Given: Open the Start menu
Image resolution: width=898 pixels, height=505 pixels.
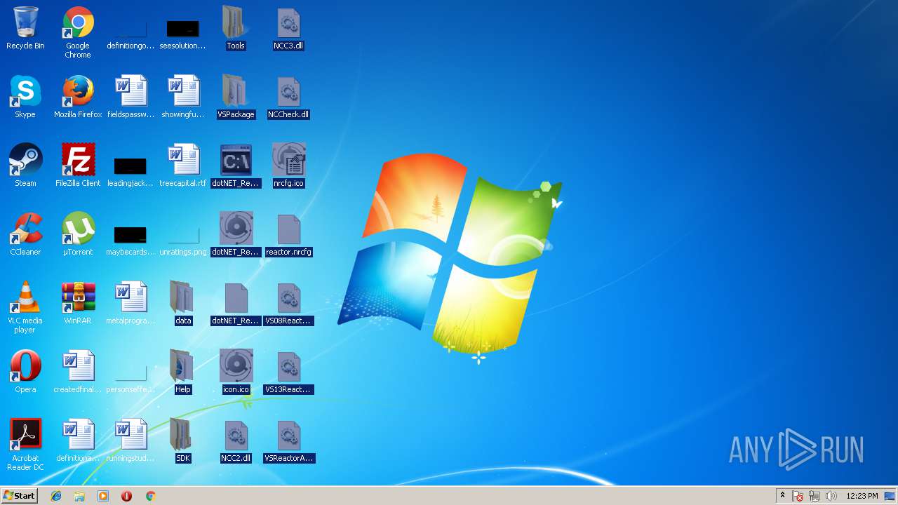Looking at the screenshot, I should 19,496.
